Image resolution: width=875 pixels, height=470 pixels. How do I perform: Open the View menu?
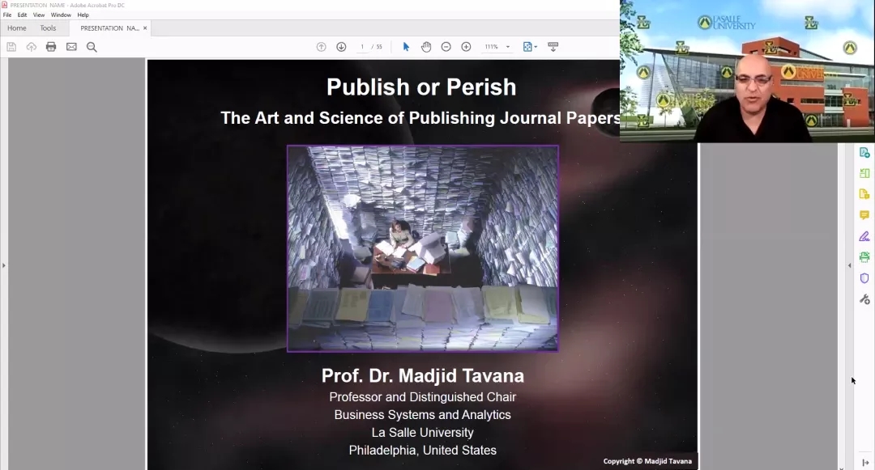click(39, 15)
